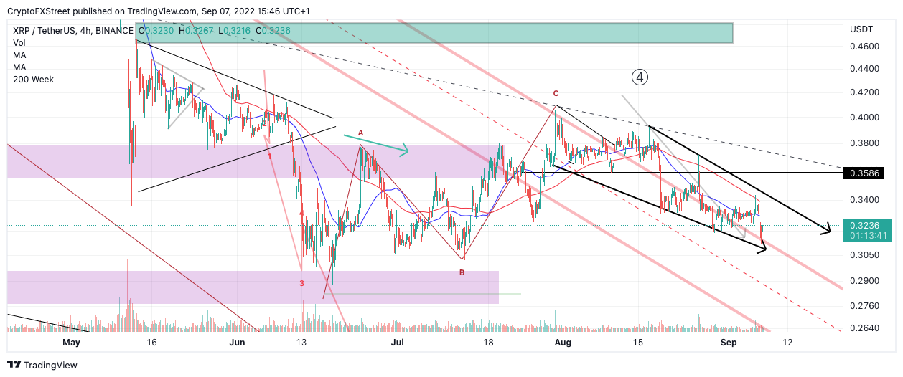This screenshot has height=377, width=903.
Task: Click the 12 date axis label
Action: tap(787, 343)
